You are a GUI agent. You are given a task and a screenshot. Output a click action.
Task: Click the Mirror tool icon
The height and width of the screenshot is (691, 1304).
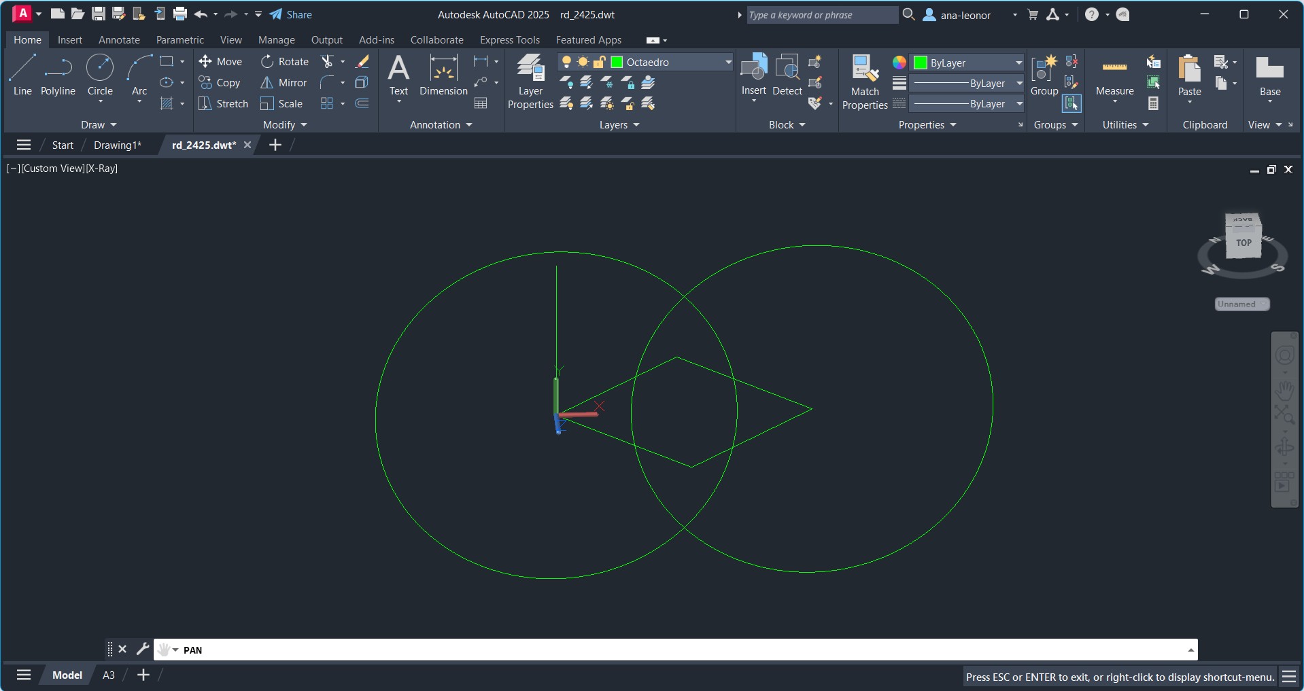pos(267,83)
